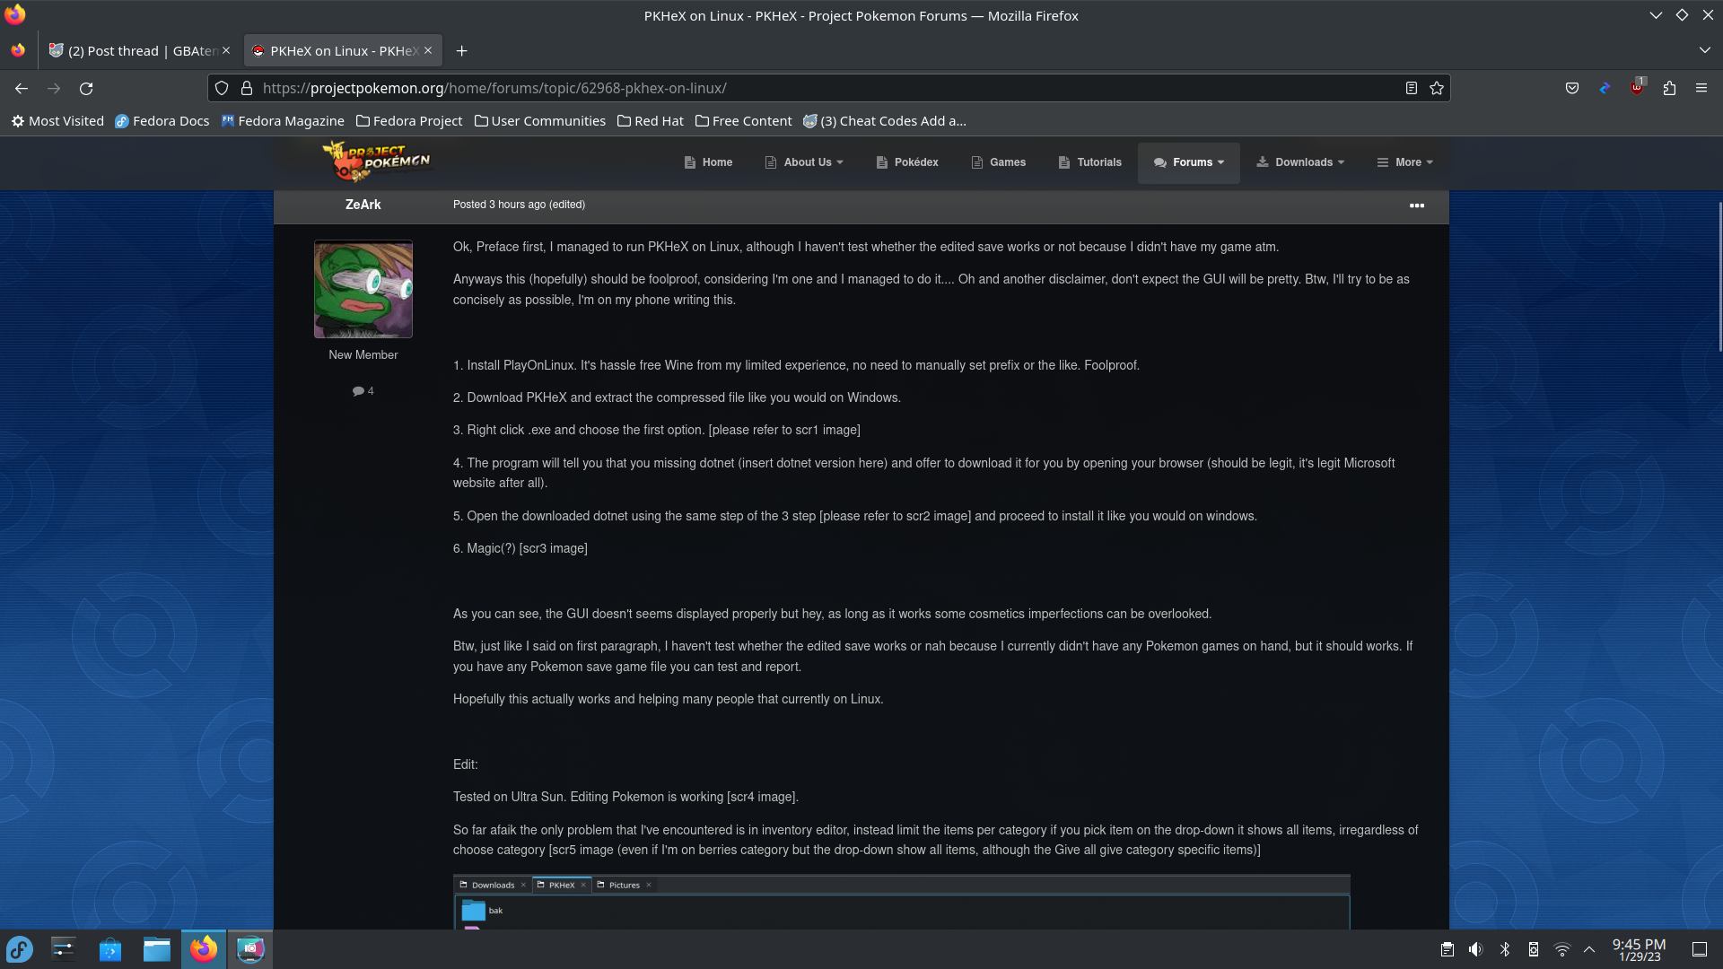Open the Tutorials section
1723x969 pixels.
pyautogui.click(x=1090, y=162)
